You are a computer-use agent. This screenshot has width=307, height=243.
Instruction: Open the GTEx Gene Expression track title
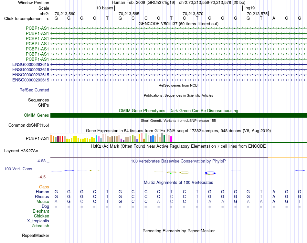pos(178,131)
